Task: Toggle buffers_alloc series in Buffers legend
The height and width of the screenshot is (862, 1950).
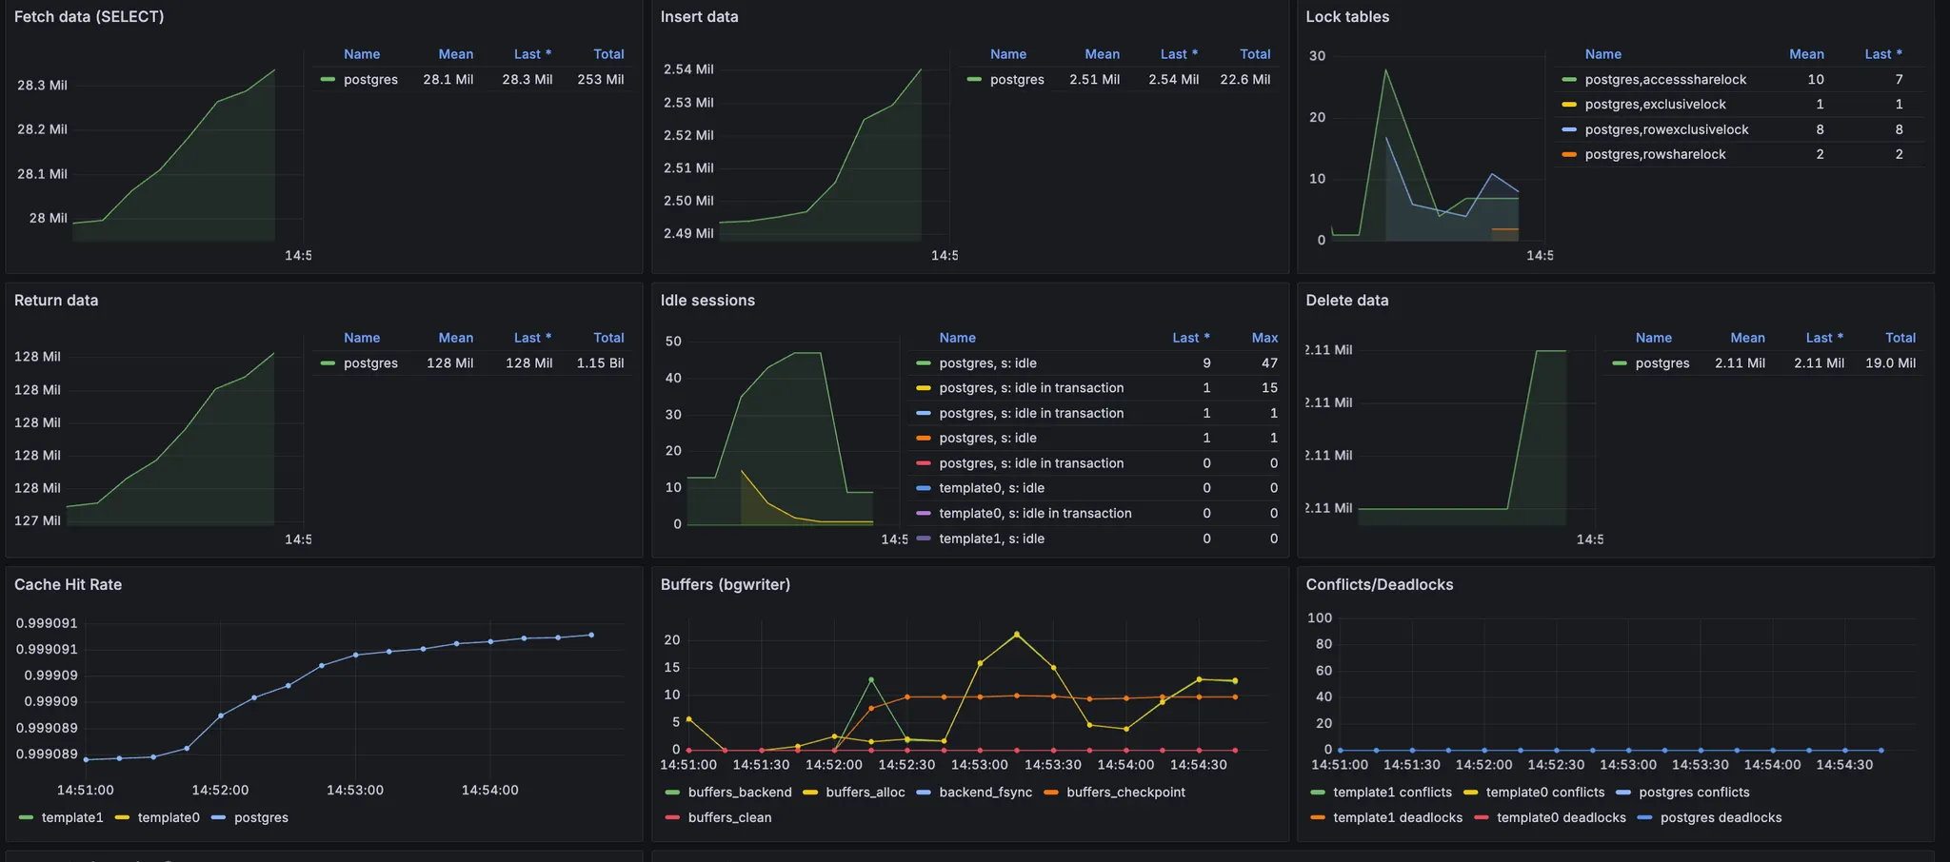Action: pos(866,792)
